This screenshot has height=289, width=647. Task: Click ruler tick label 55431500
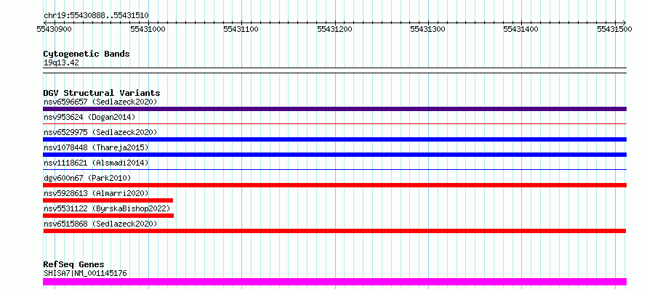pyautogui.click(x=614, y=29)
